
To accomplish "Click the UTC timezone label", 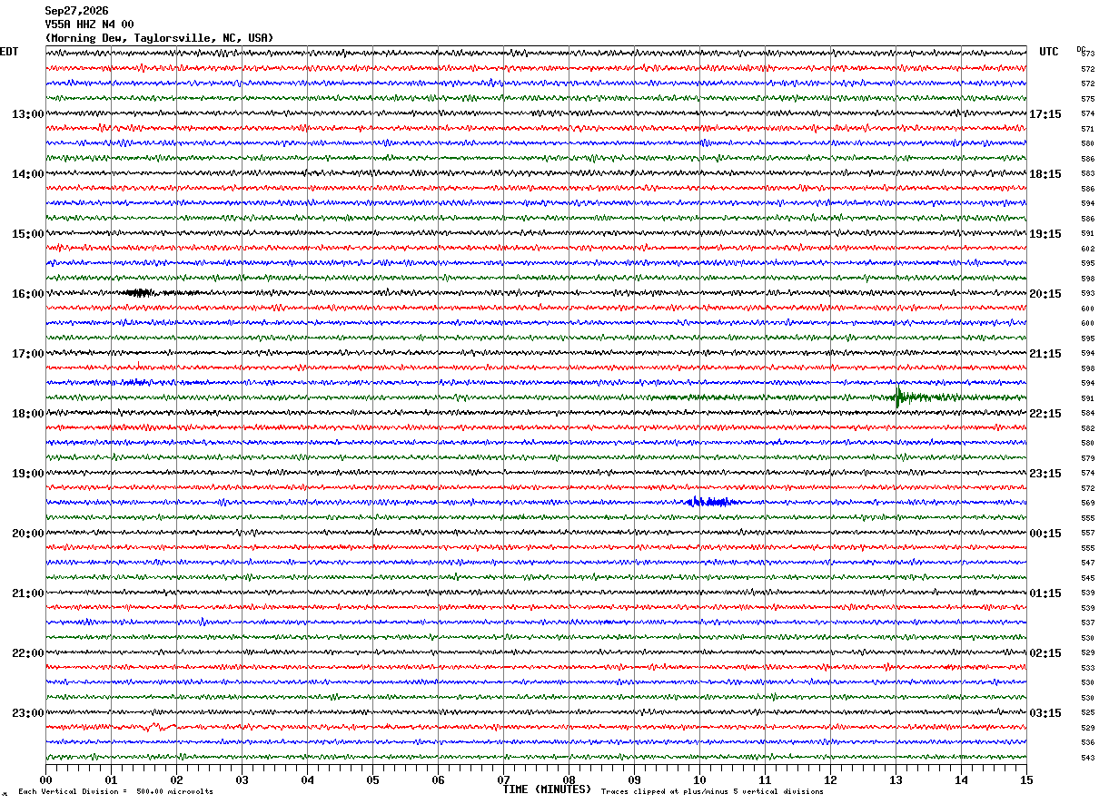I will coord(1049,52).
